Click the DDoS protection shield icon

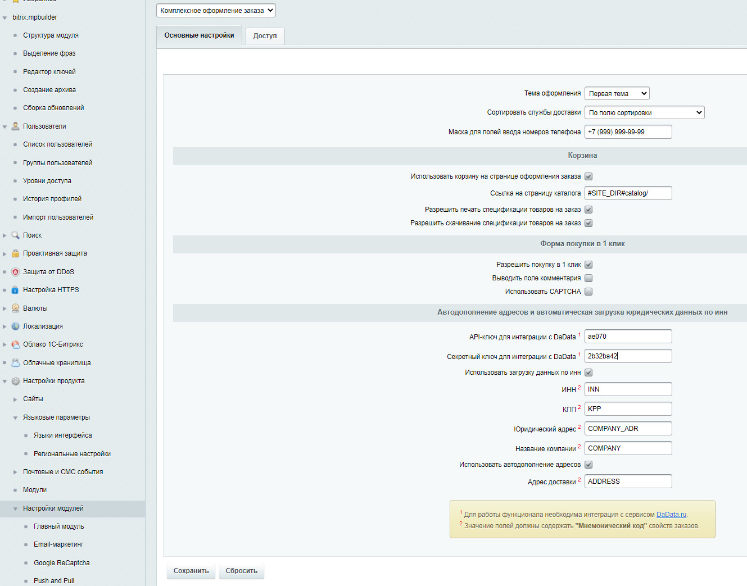click(x=16, y=272)
